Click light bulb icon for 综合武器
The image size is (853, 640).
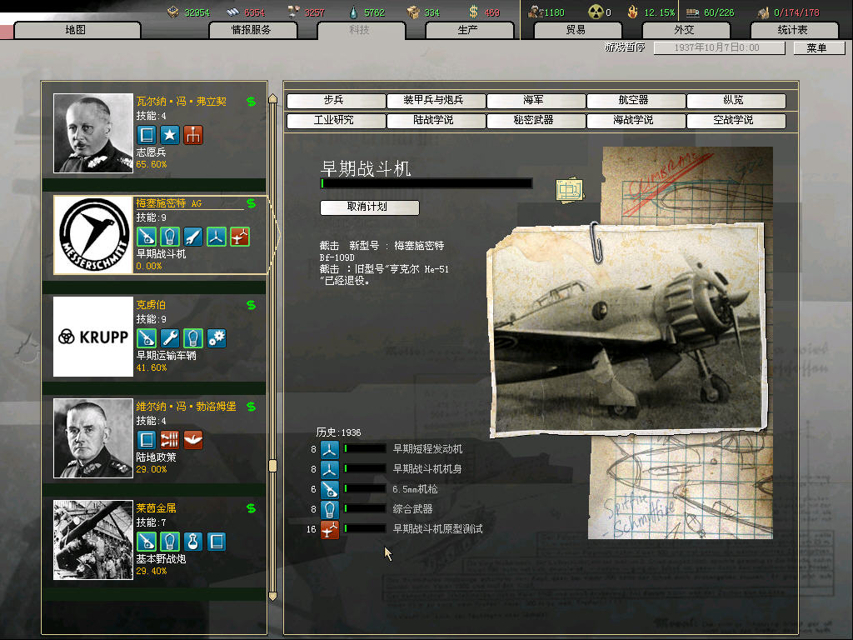tap(330, 510)
